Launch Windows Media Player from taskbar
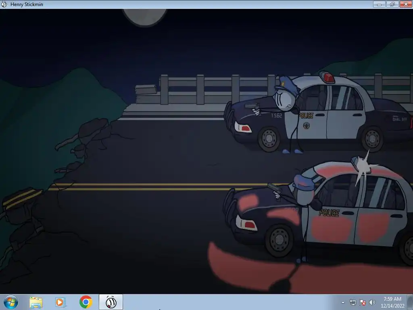The image size is (413, 310). 60,302
